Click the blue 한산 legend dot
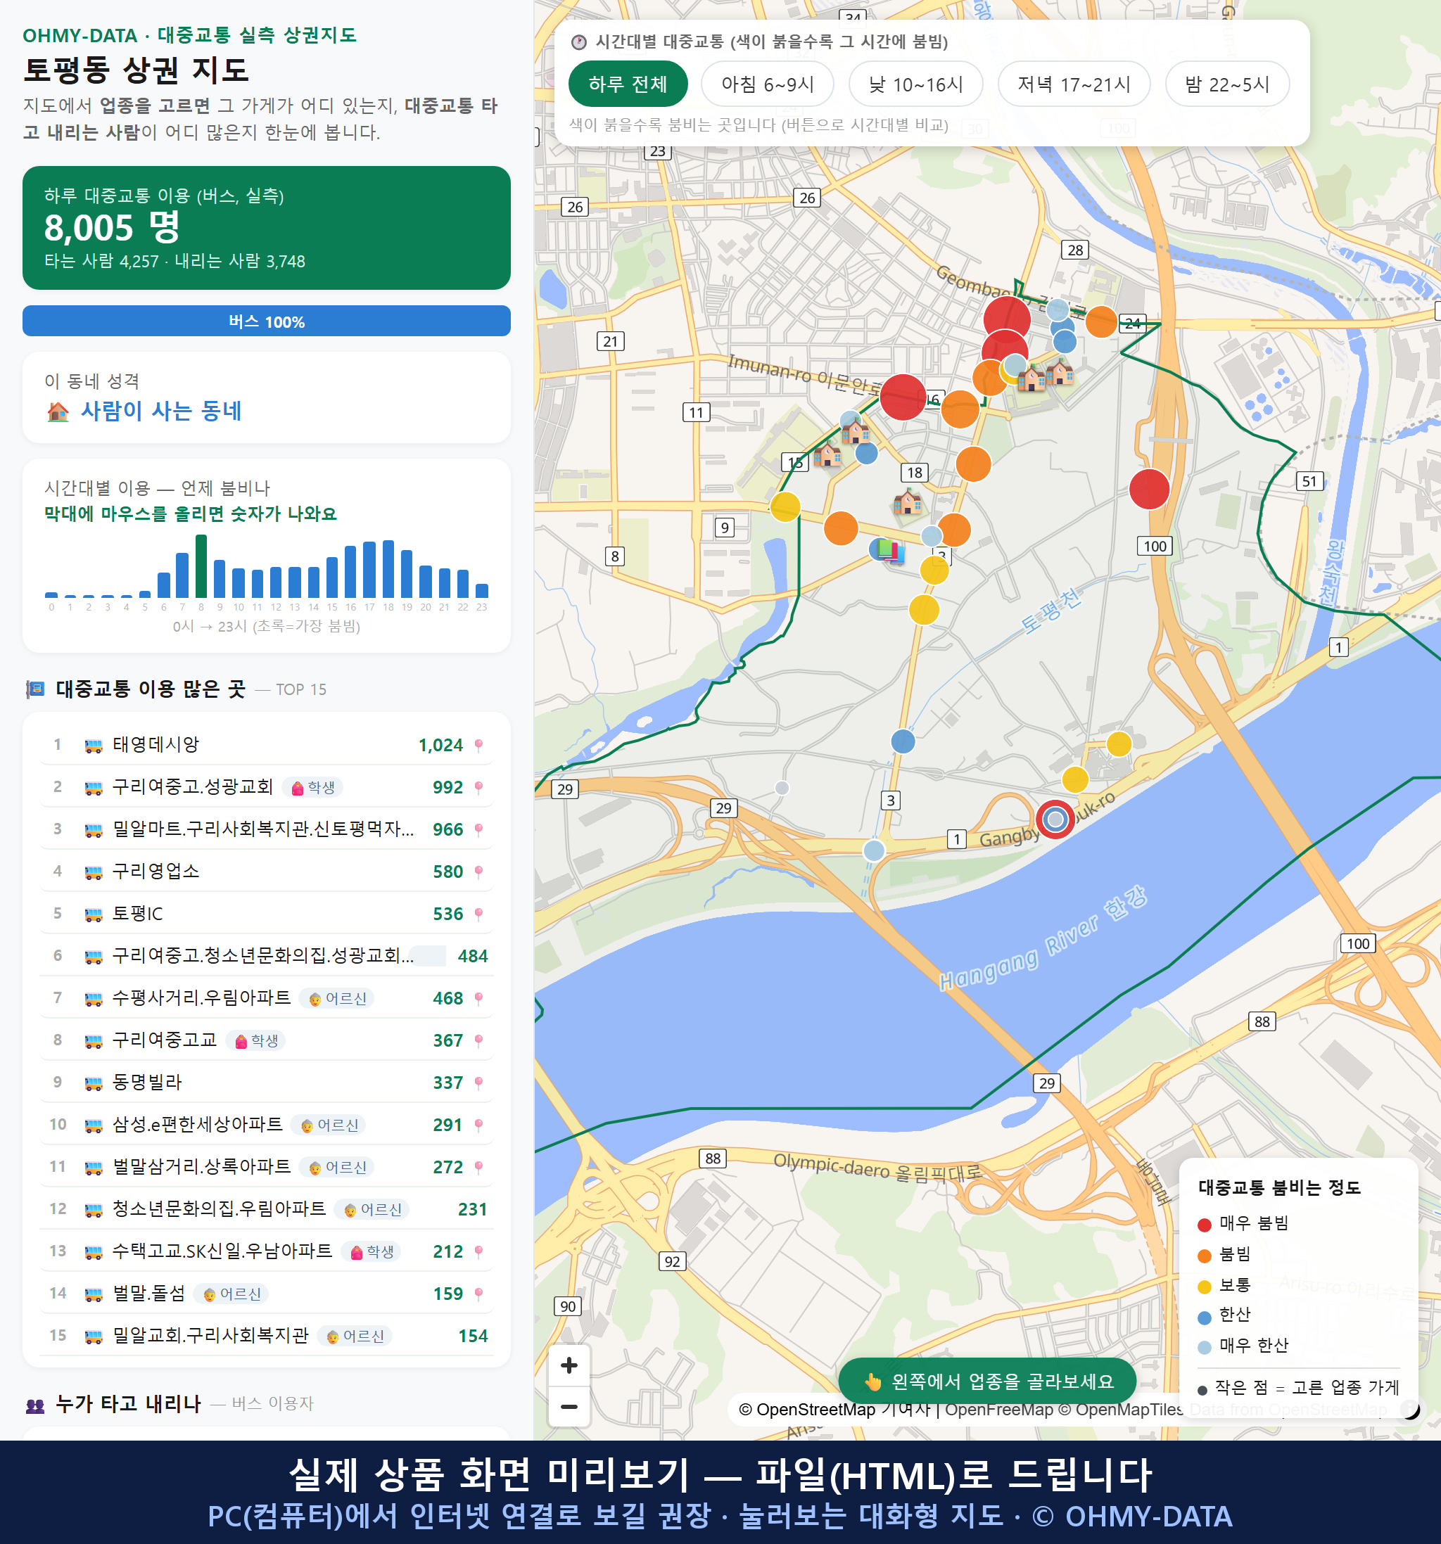Image resolution: width=1441 pixels, height=1544 pixels. coord(1204,1317)
